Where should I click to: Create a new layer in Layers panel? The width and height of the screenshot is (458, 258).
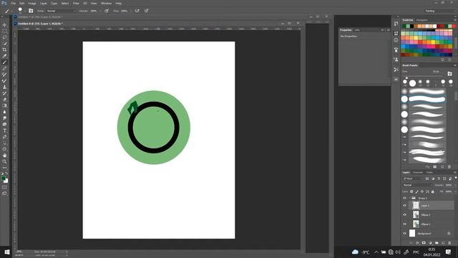(x=443, y=243)
